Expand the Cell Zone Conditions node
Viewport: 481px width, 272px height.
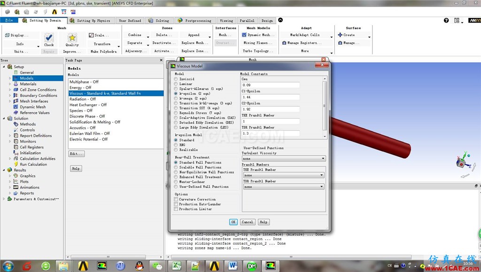point(10,90)
